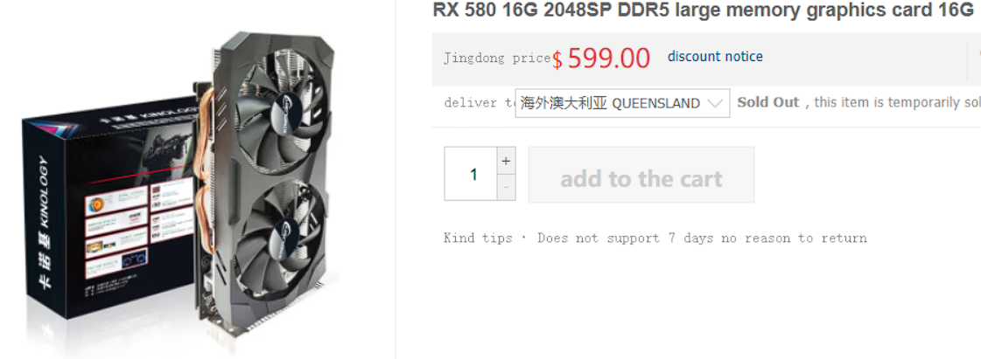Focus the quantity input field showing 1

tap(471, 174)
